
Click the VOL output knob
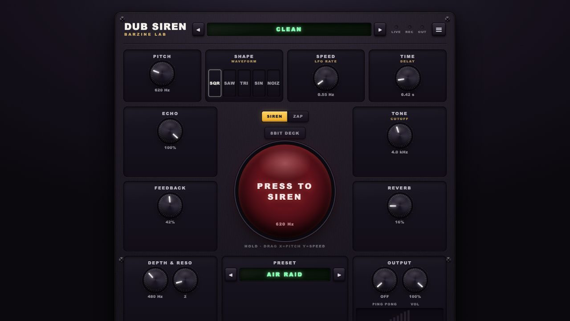point(415,280)
